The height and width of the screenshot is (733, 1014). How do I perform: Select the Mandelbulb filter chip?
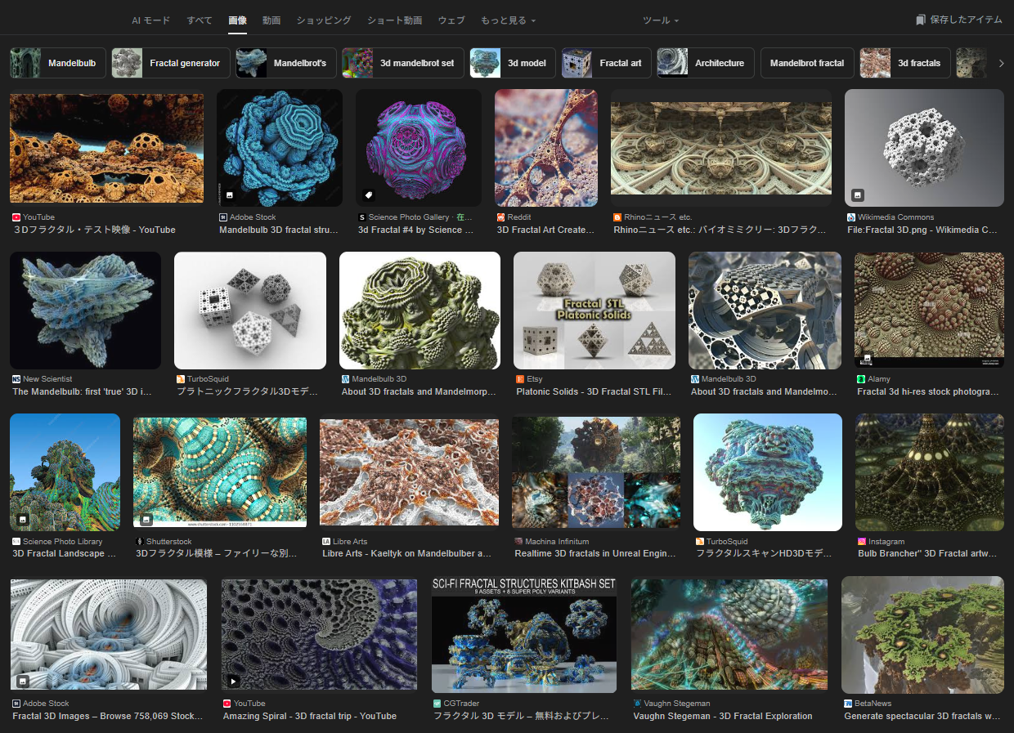58,63
